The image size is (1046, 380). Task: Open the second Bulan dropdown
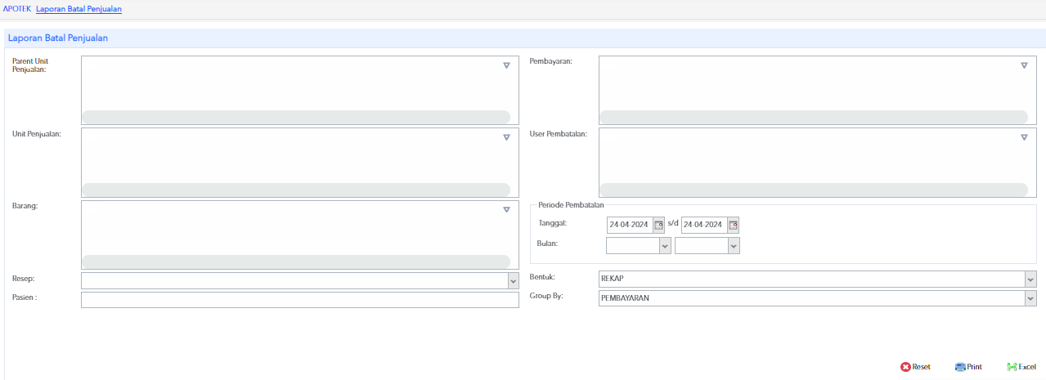(x=734, y=245)
